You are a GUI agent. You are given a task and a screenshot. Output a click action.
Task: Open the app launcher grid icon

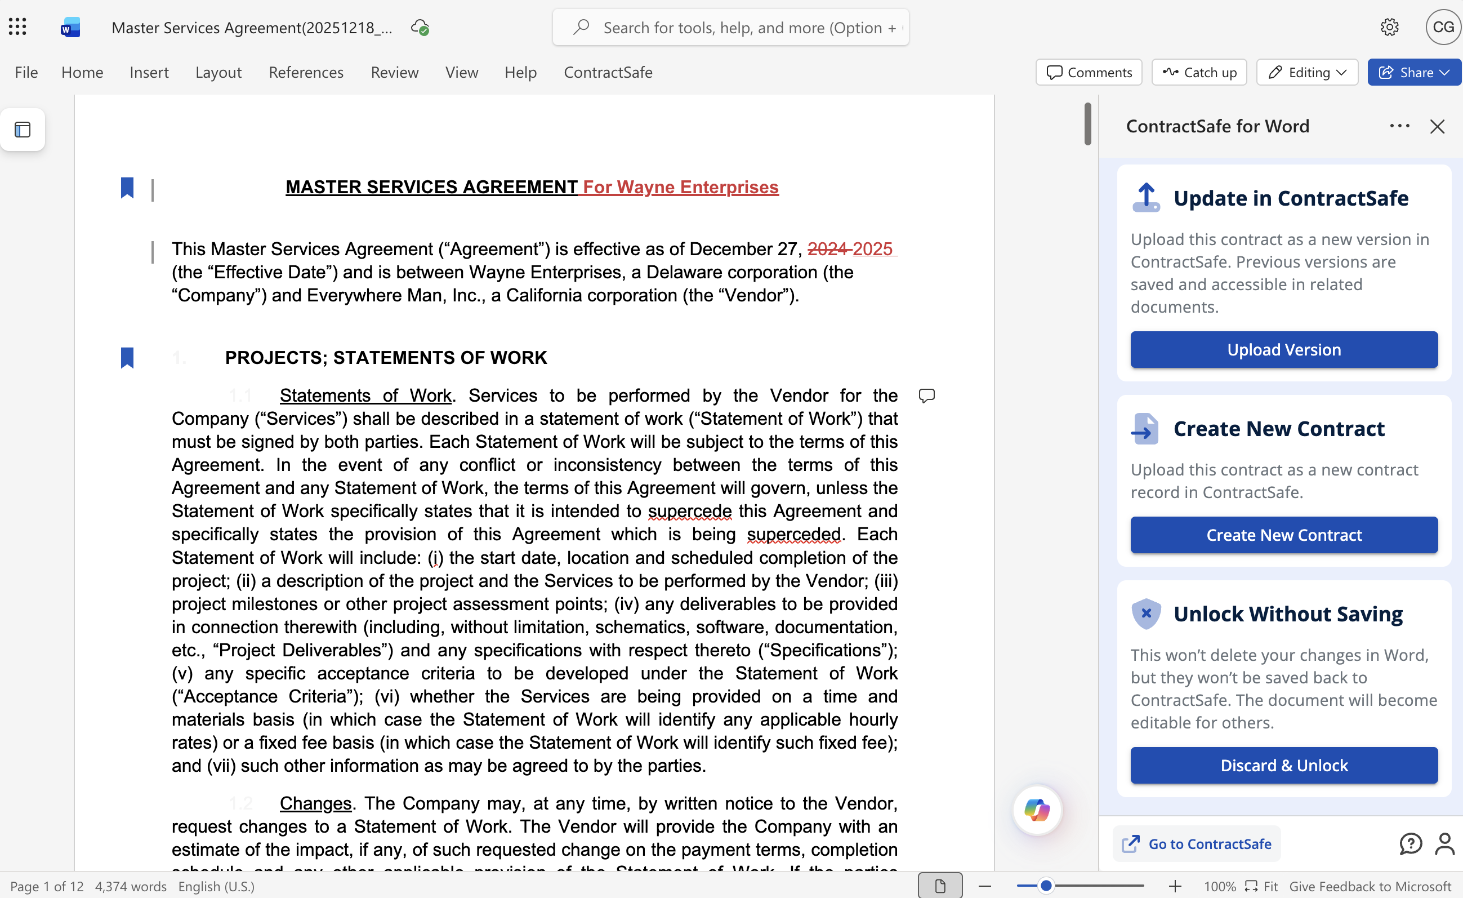[17, 26]
